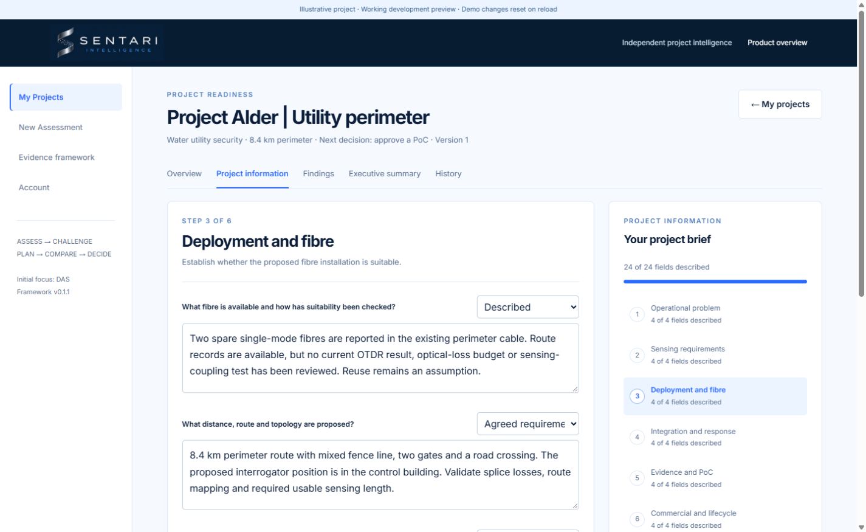
Task: Click the 'STEP 3 OF 6' label
Action: tap(207, 221)
